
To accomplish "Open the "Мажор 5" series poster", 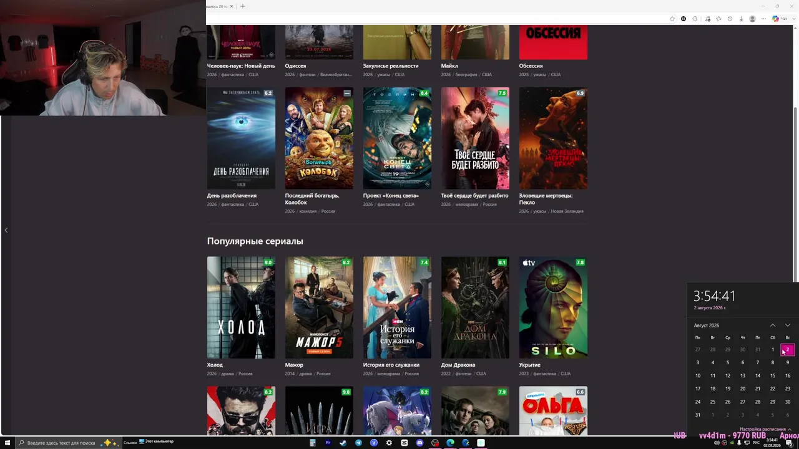I will [x=319, y=307].
